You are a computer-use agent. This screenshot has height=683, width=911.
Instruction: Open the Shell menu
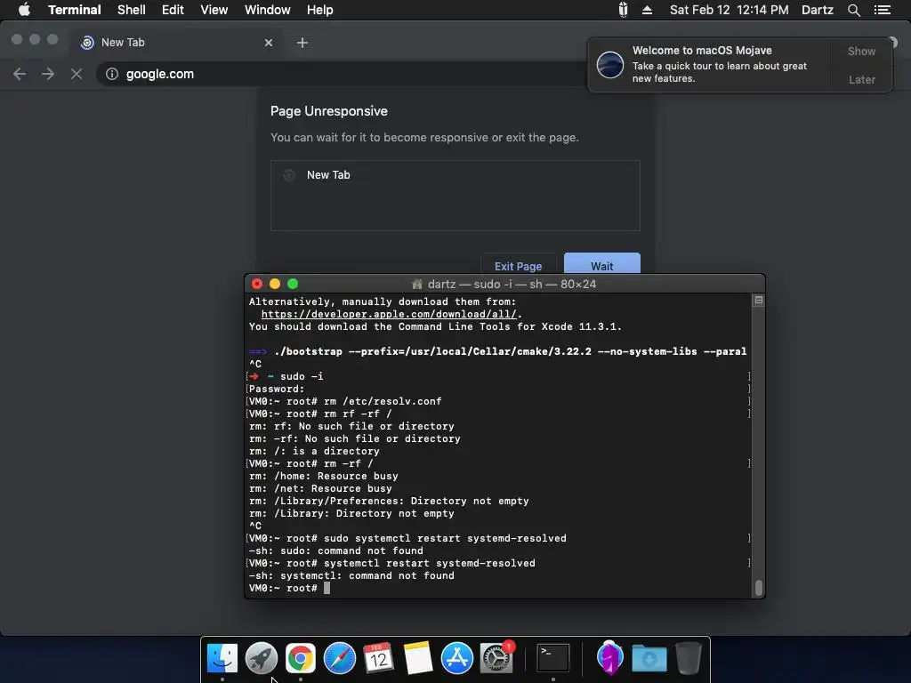point(132,10)
